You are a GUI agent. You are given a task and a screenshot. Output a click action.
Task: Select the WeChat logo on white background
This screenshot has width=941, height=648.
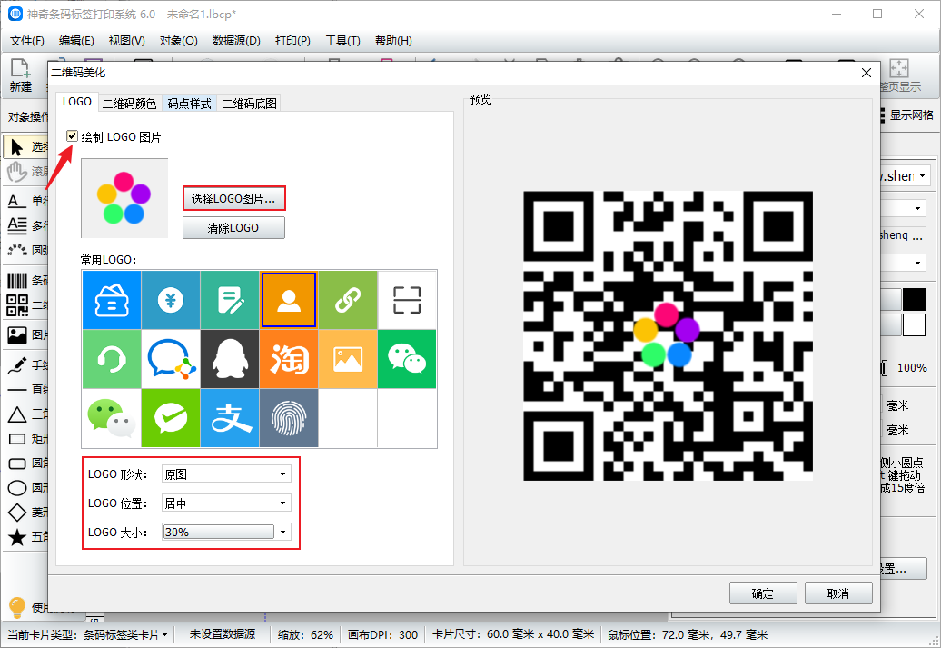tap(112, 418)
